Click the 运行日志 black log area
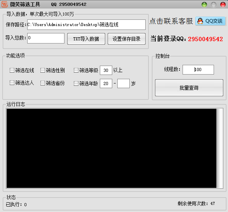The image size is (228, 212). point(111,148)
